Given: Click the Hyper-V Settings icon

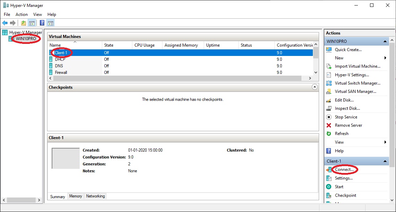Looking at the screenshot, I should click(329, 75).
